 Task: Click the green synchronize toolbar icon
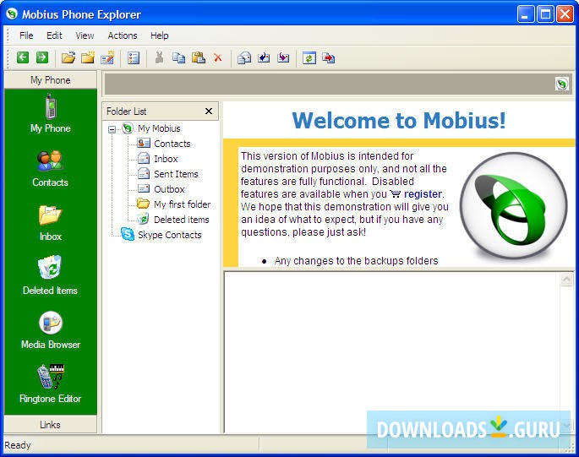pos(309,58)
